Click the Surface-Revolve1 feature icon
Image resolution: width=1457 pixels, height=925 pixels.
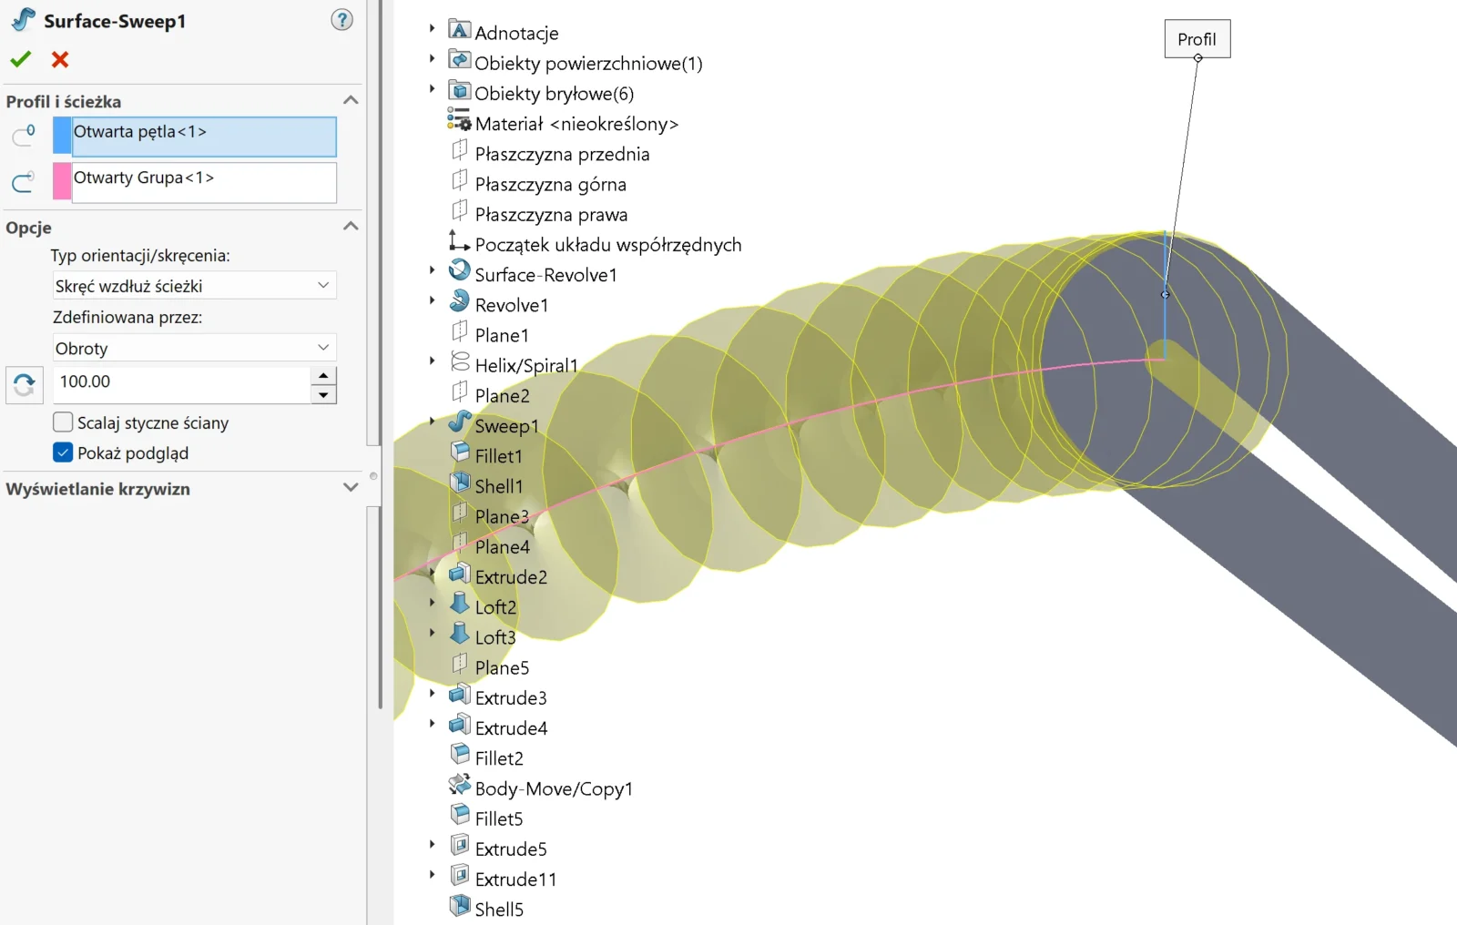tap(460, 272)
